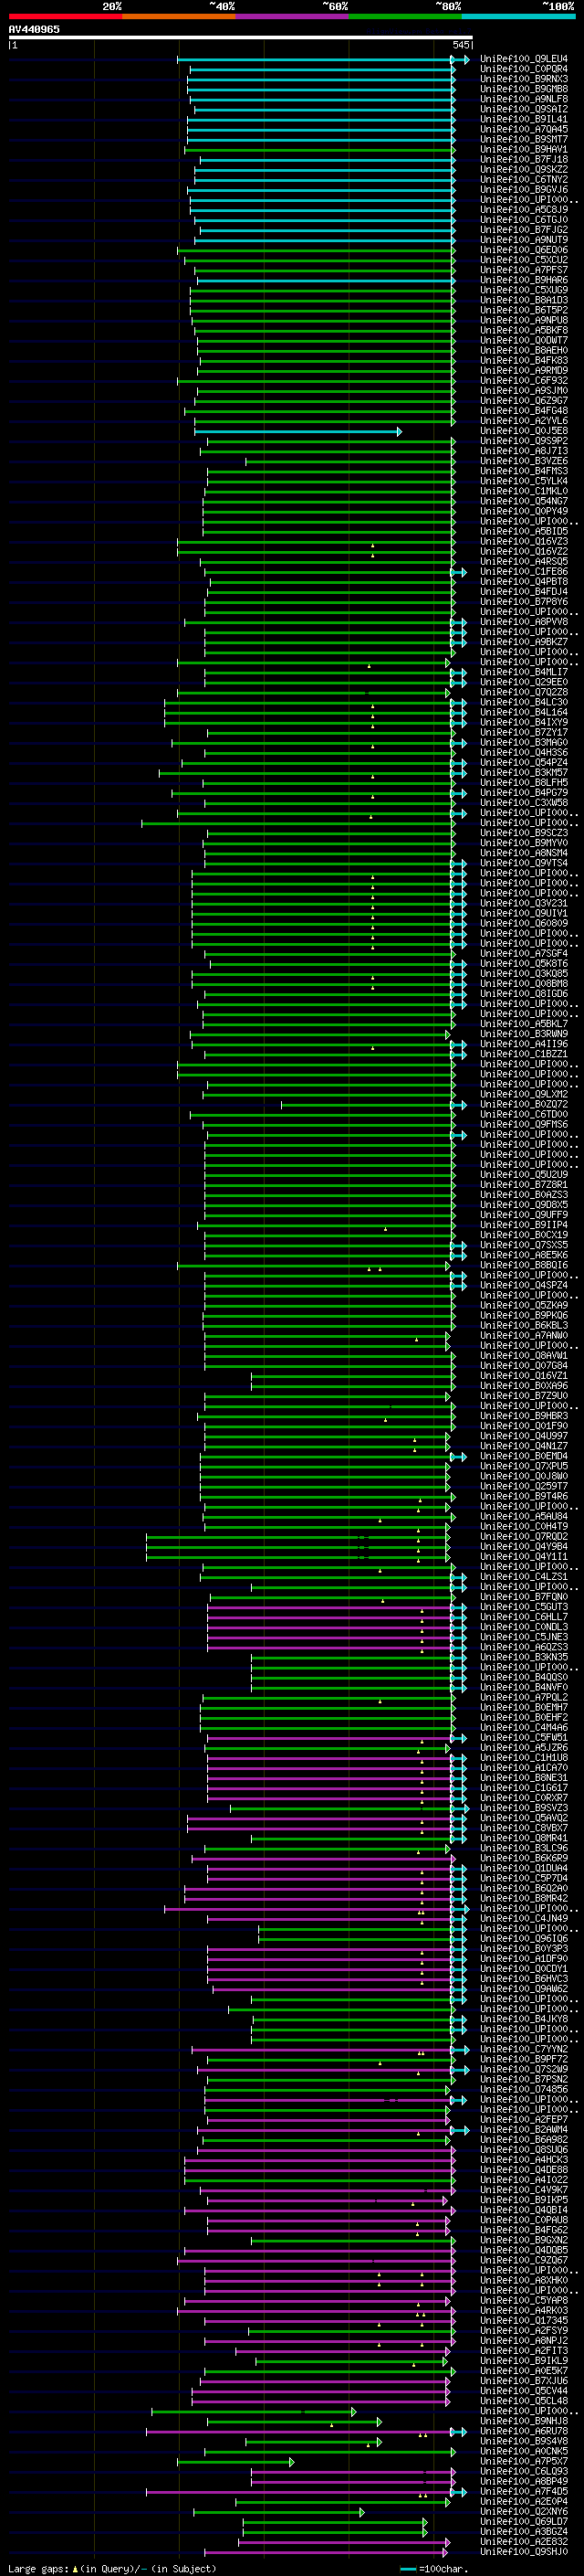The image size is (584, 2576).
Task: Select UniRef100_B9GVJ6 label
Action: 524,189
